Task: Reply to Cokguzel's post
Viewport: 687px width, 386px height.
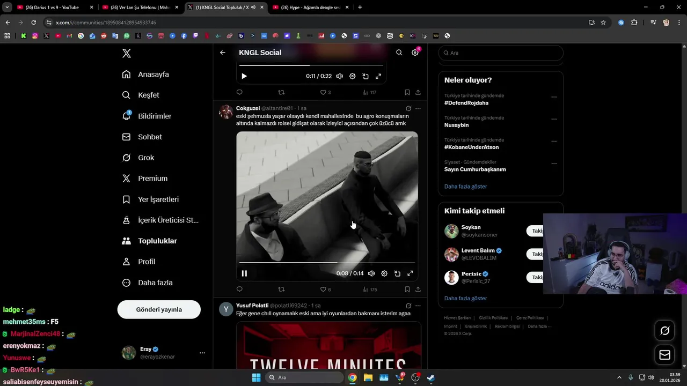Action: click(x=239, y=289)
